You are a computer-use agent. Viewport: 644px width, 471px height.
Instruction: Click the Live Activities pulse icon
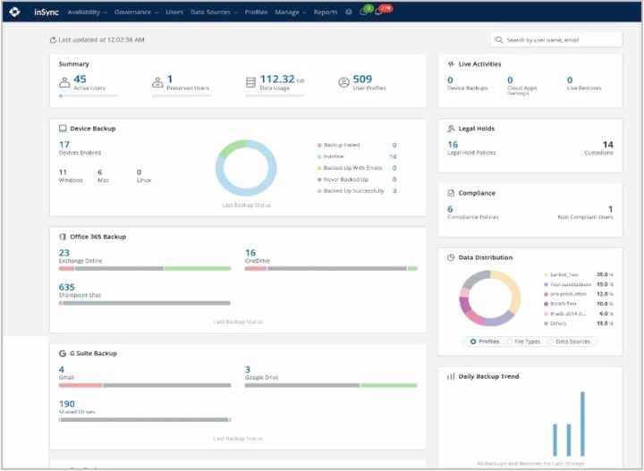pos(451,64)
